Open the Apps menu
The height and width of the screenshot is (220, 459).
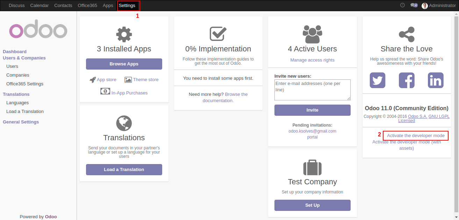pos(108,6)
